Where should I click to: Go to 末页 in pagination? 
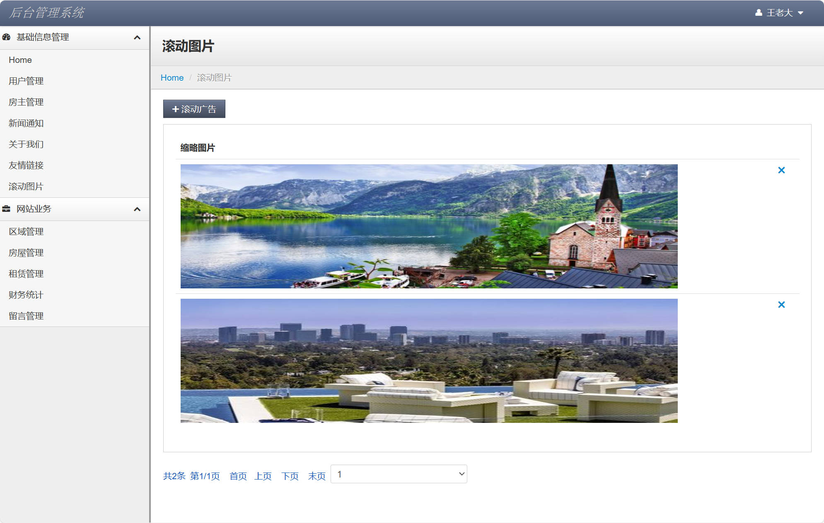(x=316, y=476)
